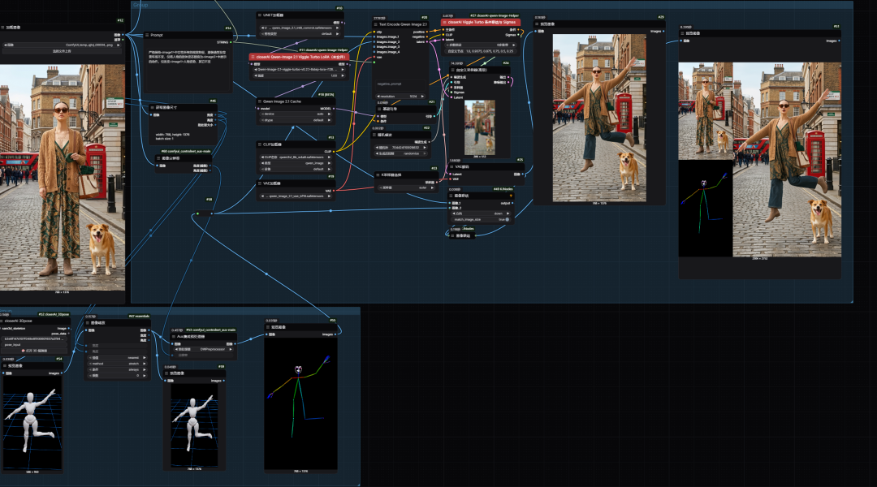Click the closerAI 3Dpose button's 3D editor icon
Viewport: 877px width, 487px height.
pos(23,351)
